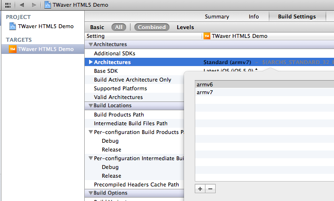
Task: Switch to the Summary tab
Action: 217,17
